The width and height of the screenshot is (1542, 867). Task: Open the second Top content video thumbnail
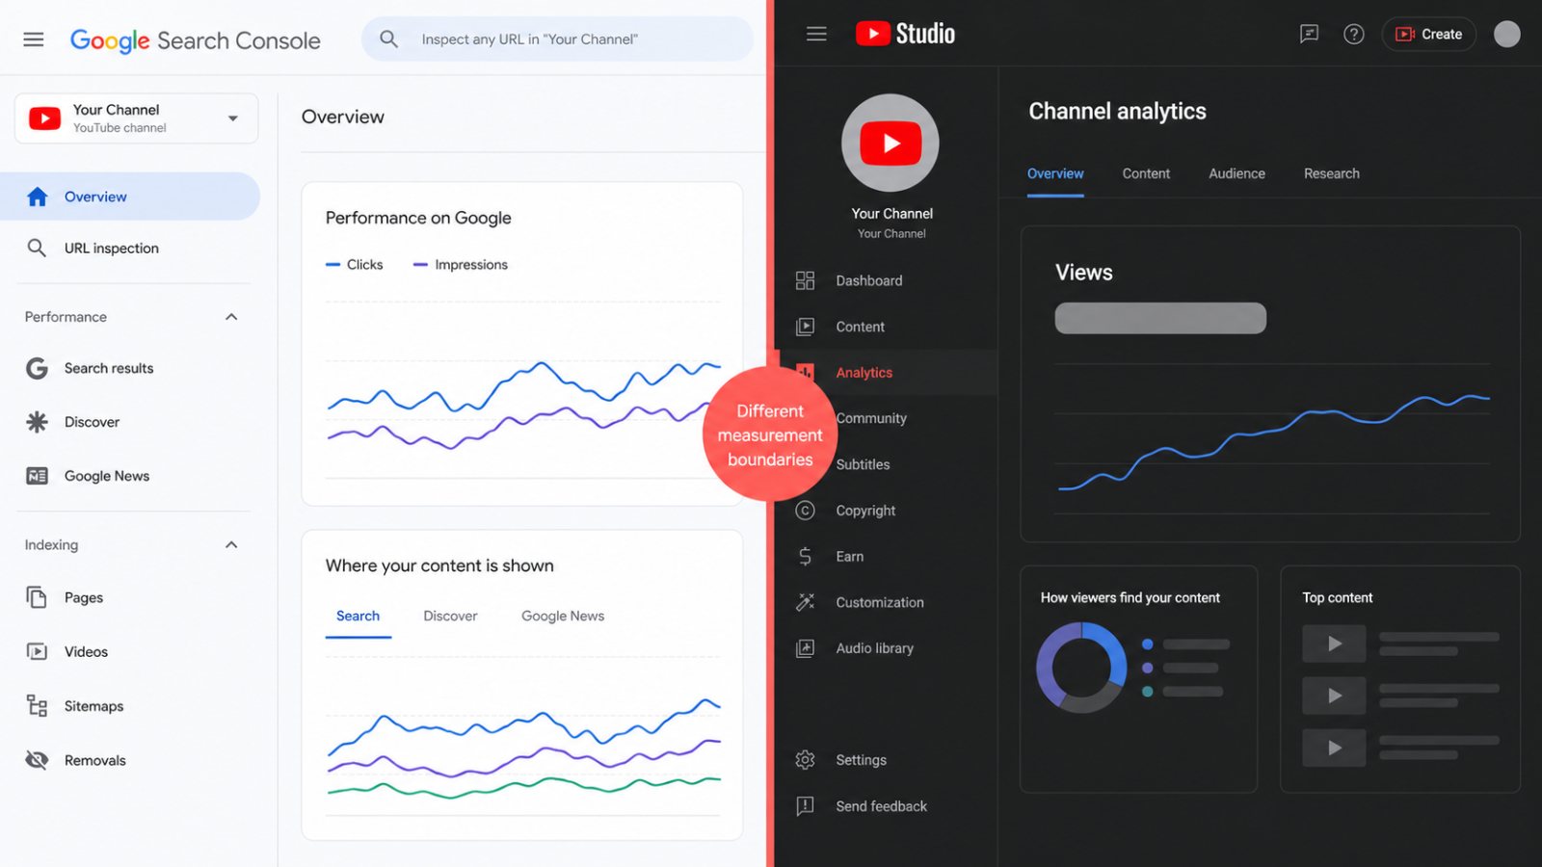pos(1334,696)
